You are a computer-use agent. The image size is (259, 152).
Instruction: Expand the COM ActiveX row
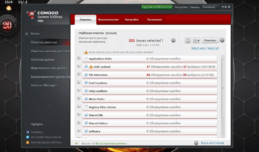click(79, 66)
